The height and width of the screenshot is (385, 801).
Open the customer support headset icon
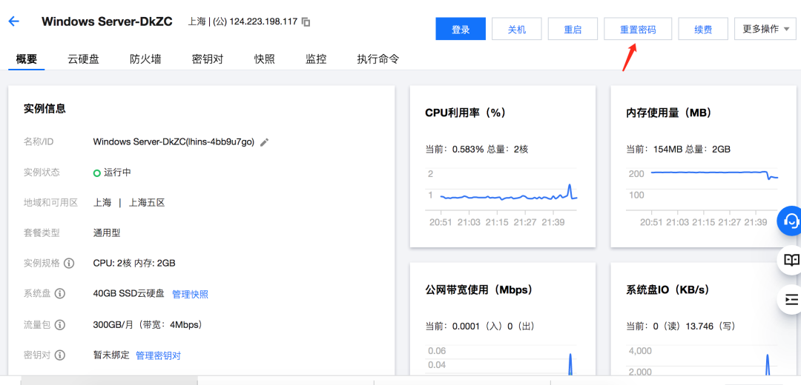[791, 221]
